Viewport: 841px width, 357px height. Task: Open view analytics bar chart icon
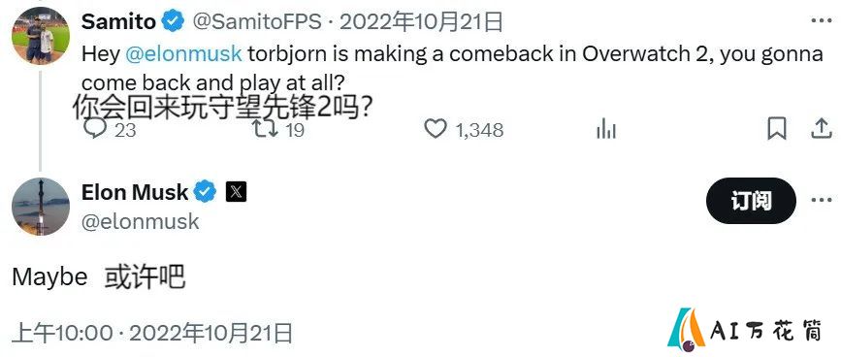(x=606, y=129)
